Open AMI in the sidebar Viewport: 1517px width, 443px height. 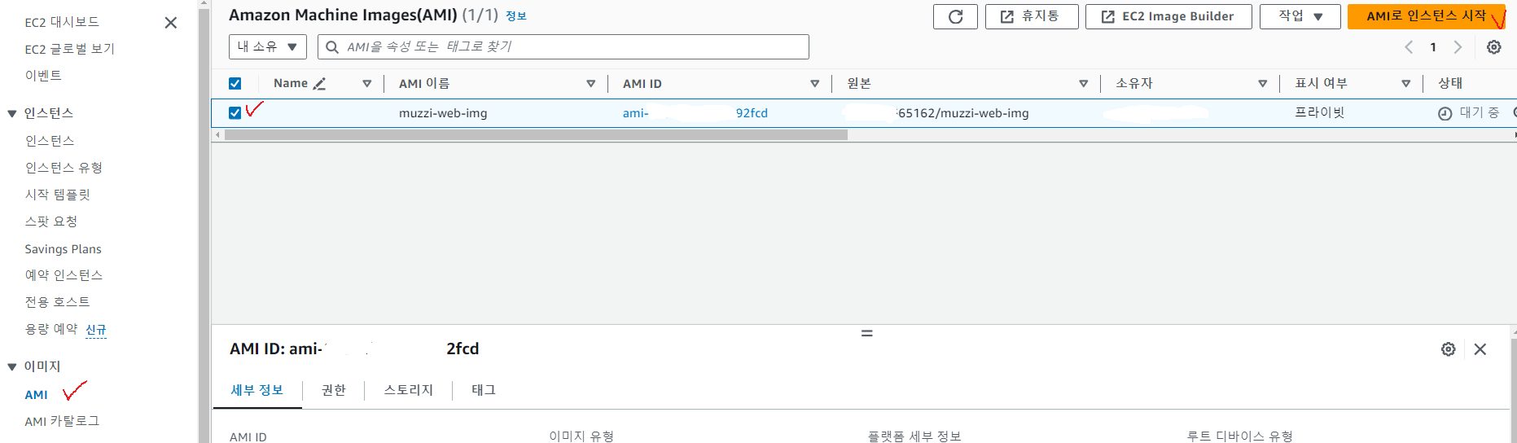36,394
